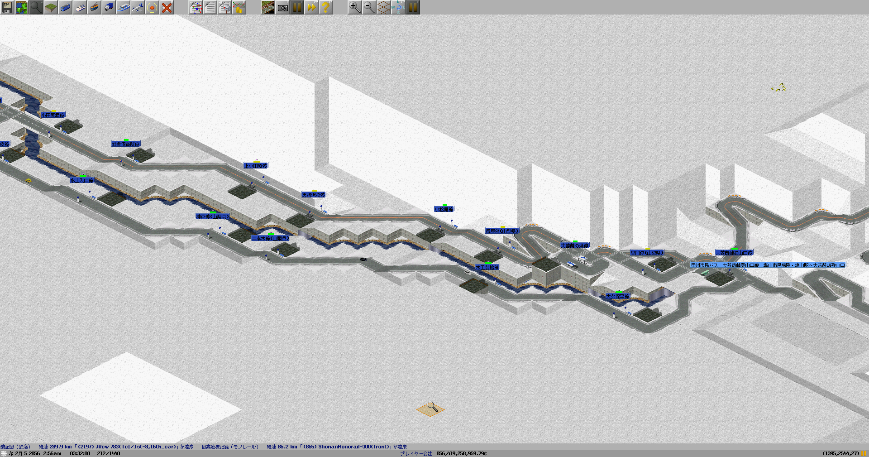Open the landscape terrain tools
Viewport: 869px width, 457px height.
(x=51, y=7)
